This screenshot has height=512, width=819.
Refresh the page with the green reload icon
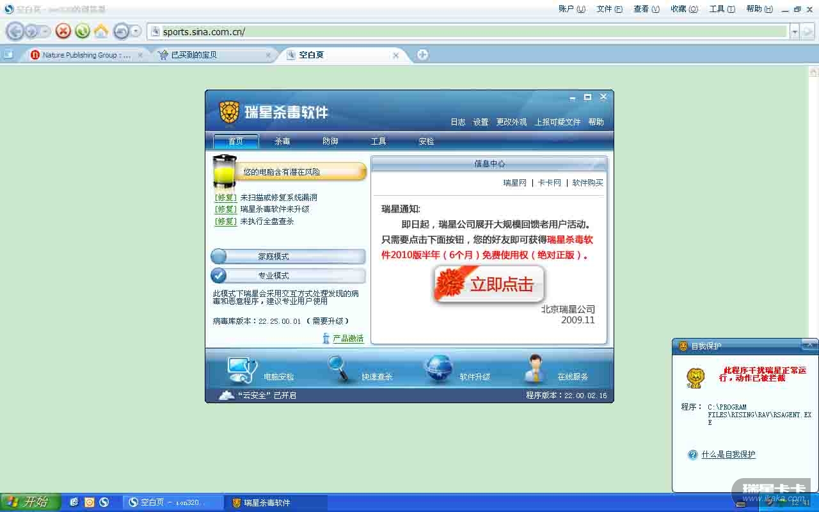pos(82,31)
